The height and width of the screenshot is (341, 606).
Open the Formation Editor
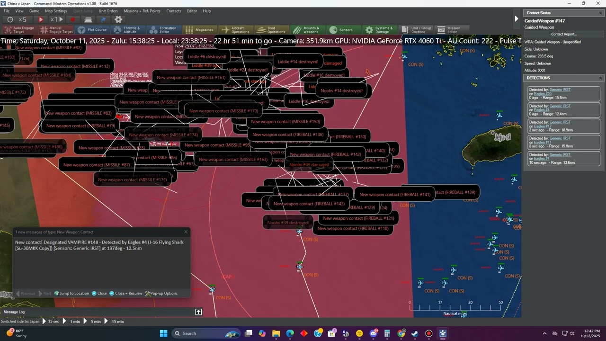163,30
